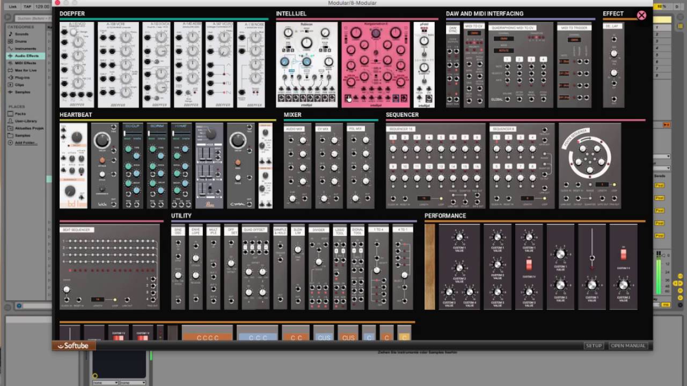Add the MIDI to CV module
The width and height of the screenshot is (687, 386).
[474, 64]
